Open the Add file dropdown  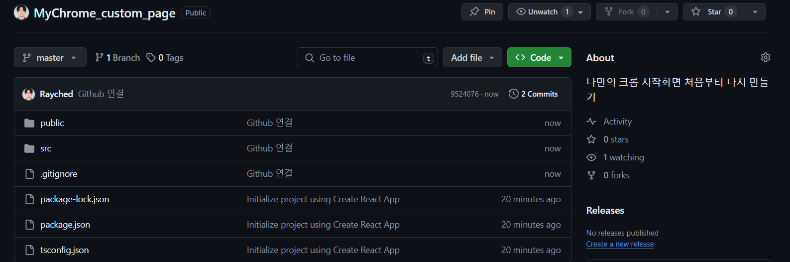(472, 58)
